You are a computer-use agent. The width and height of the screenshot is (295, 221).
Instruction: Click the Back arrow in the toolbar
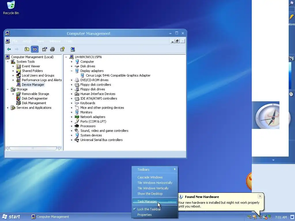(x=9, y=49)
